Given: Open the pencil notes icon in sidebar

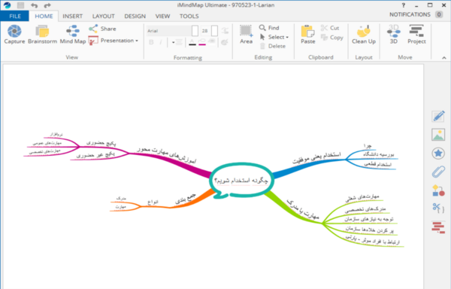Looking at the screenshot, I should (438, 117).
